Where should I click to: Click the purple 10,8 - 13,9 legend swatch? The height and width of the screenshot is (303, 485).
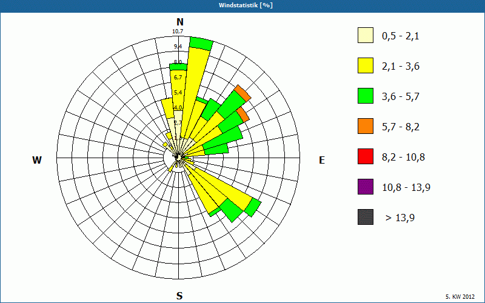pyautogui.click(x=366, y=187)
